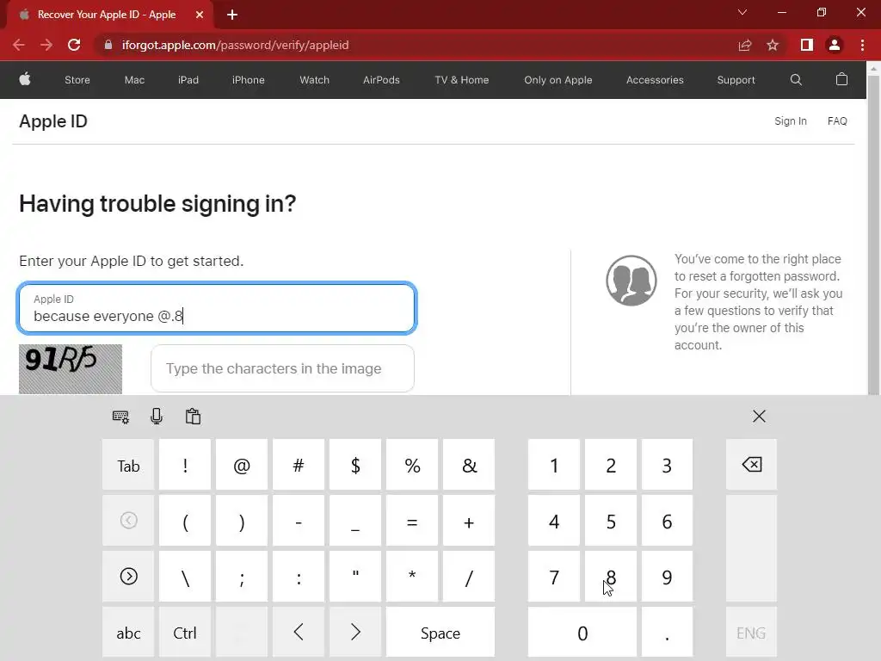
Task: Click the browser forward arrow
Action: 46,45
